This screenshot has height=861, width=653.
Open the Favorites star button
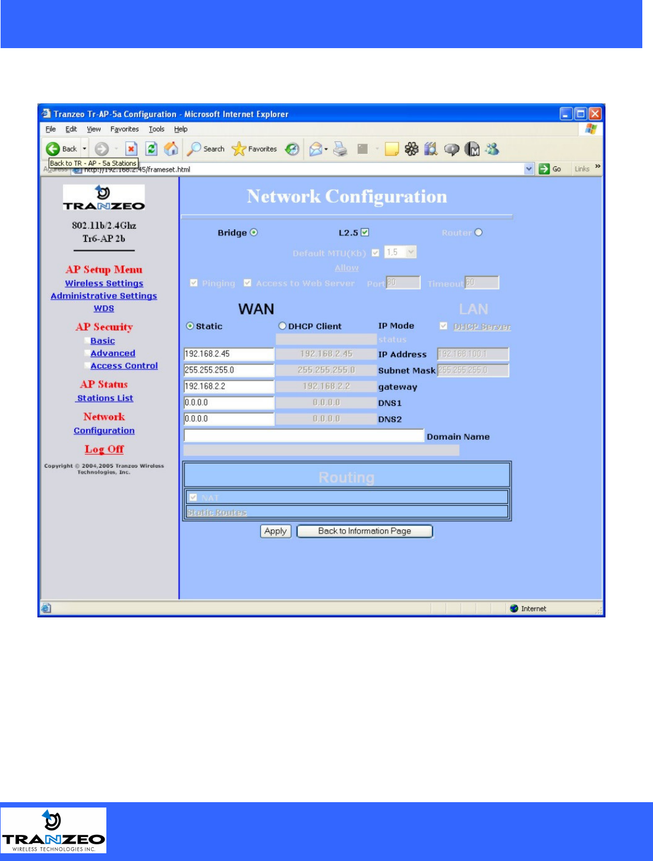pyautogui.click(x=254, y=149)
